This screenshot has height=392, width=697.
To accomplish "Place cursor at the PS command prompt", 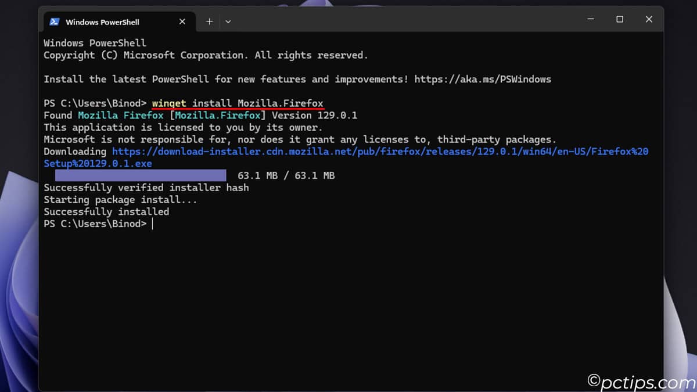I will pos(152,224).
